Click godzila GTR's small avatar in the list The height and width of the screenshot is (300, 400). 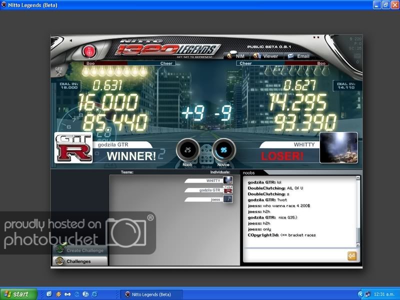click(x=228, y=190)
